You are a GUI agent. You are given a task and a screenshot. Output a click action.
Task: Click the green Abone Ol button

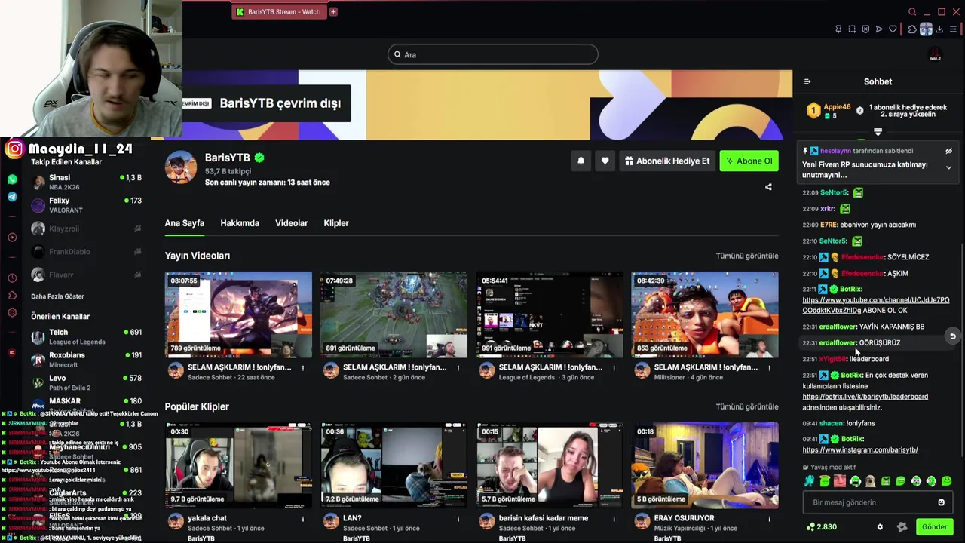click(x=749, y=161)
